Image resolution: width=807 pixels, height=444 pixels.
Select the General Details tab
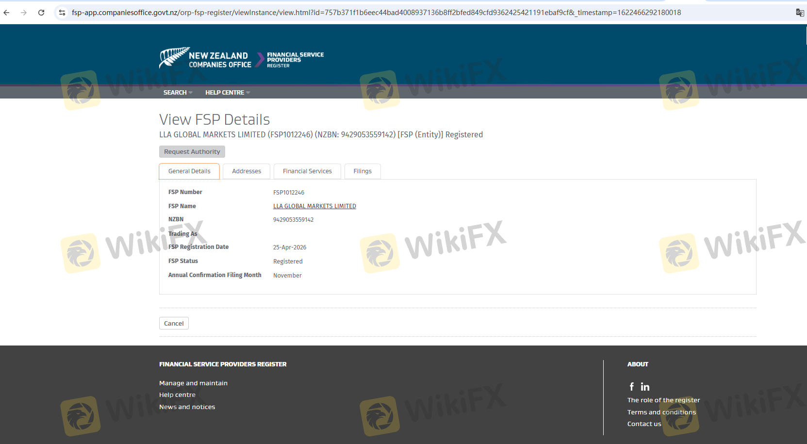[189, 171]
